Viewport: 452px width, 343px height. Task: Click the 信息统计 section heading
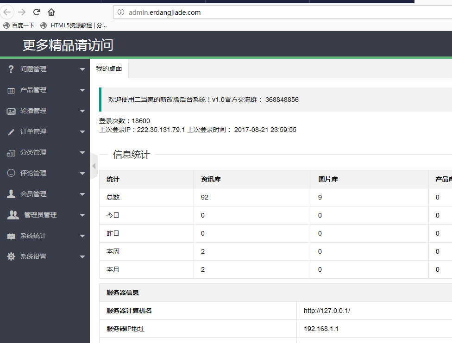pyautogui.click(x=132, y=155)
